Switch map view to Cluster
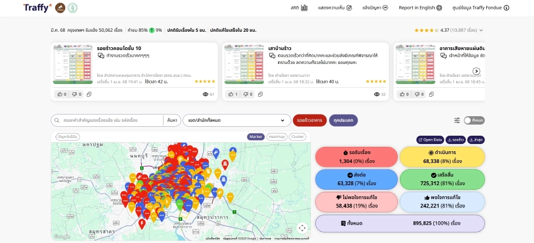Image resolution: width=534 pixels, height=243 pixels. [x=298, y=136]
